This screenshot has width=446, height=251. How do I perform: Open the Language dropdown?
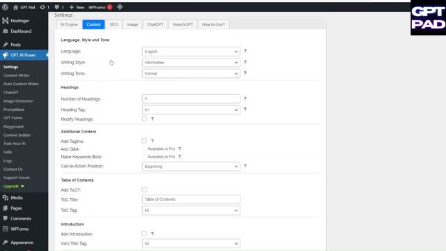[191, 52]
